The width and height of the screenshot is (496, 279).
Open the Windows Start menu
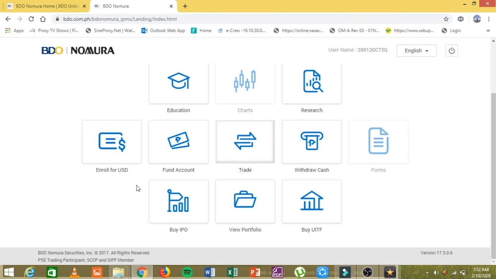(8, 272)
